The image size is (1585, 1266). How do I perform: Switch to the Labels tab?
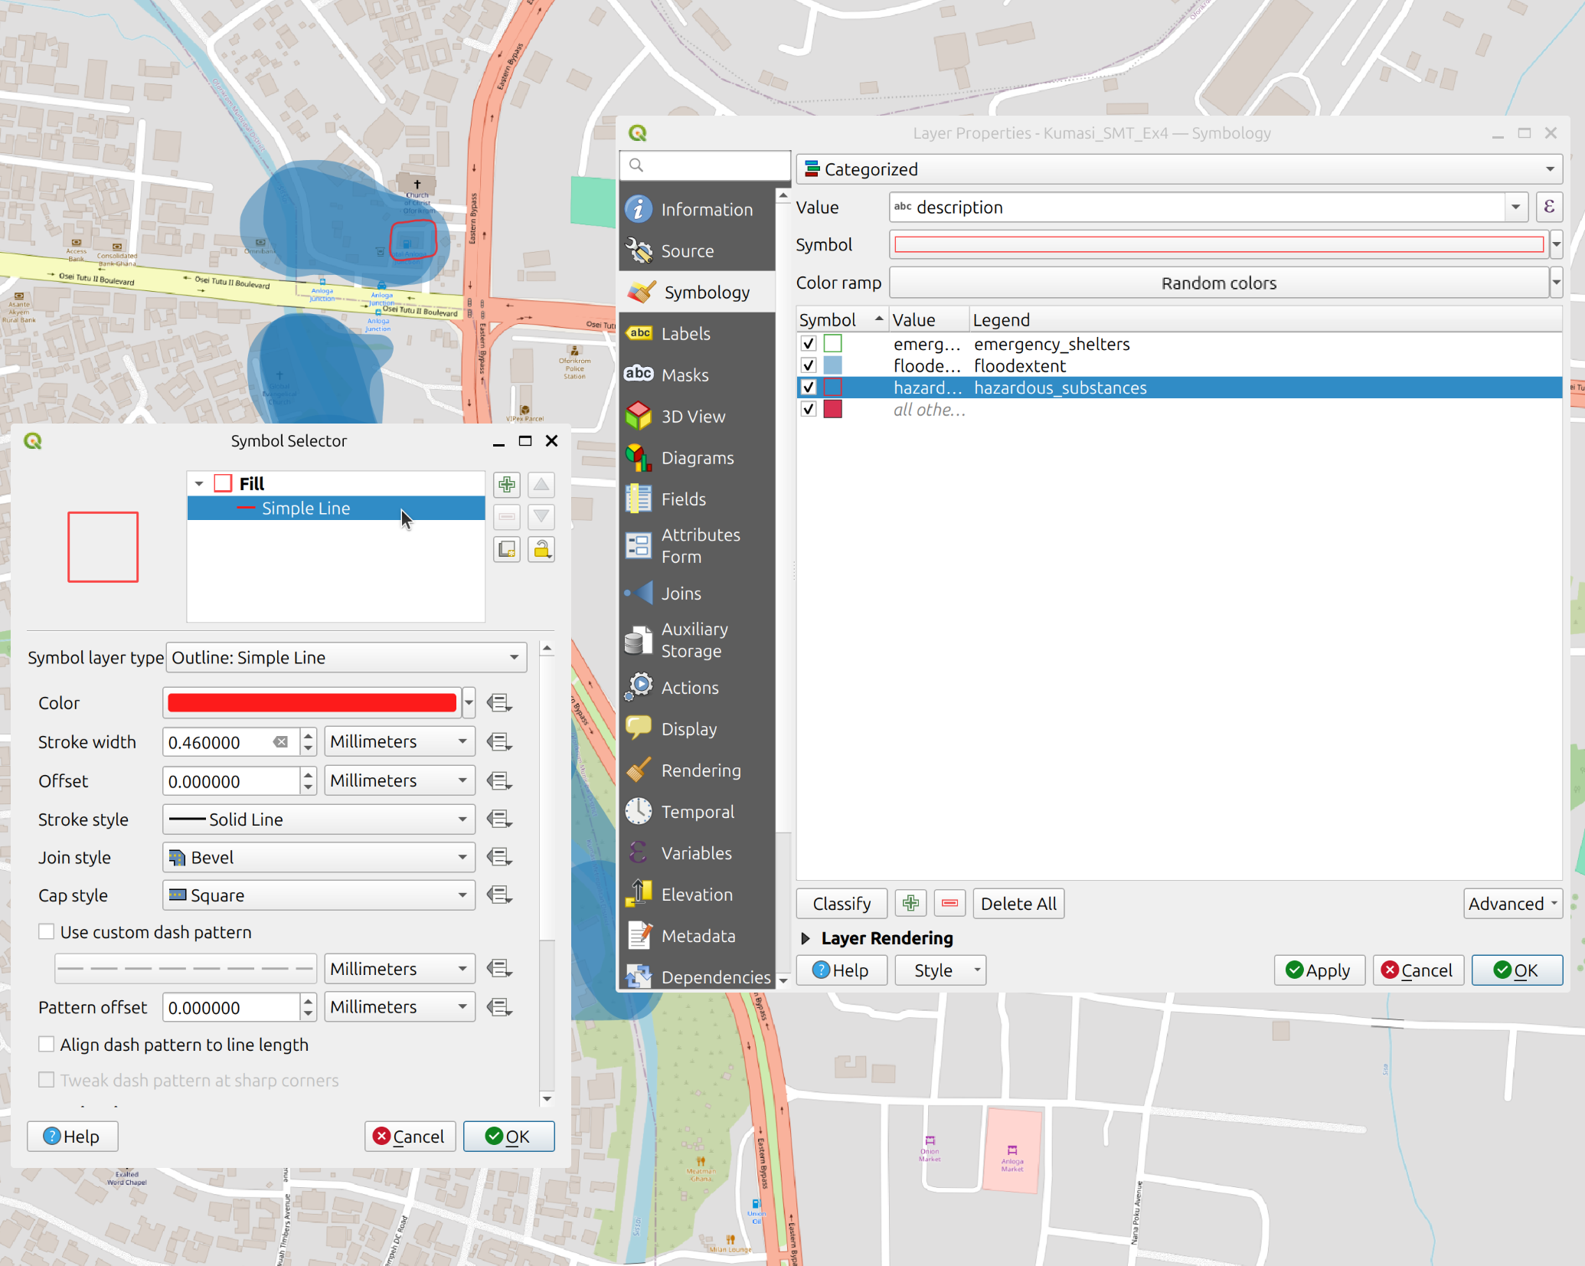coord(685,334)
